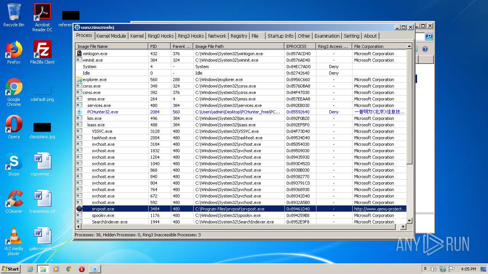Click horizontal scrollbar right arrow
The width and height of the screenshot is (488, 274).
click(x=403, y=227)
